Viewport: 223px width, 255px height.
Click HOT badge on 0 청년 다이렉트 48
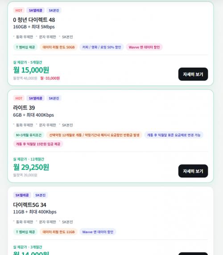19,10
